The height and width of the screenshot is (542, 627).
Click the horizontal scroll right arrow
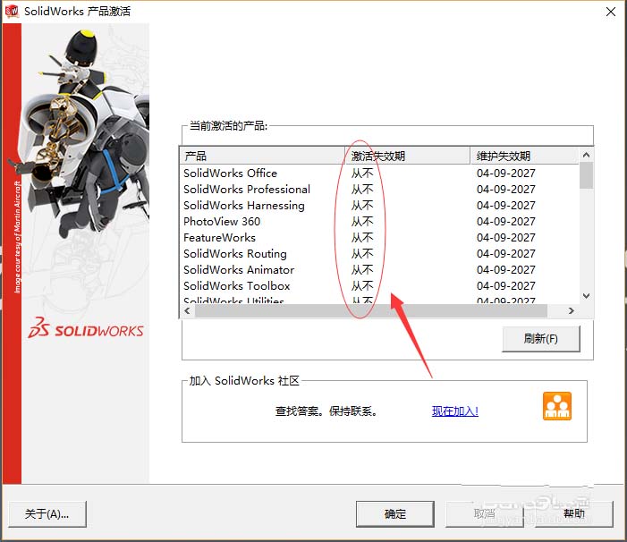point(572,310)
